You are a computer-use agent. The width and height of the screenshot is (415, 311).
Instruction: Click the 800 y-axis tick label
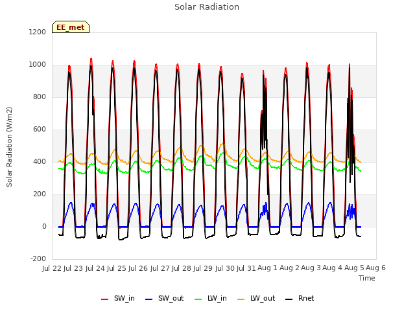click(40, 97)
